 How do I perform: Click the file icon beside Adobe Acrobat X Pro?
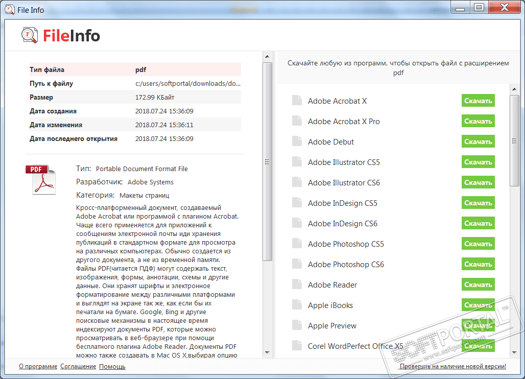point(297,121)
